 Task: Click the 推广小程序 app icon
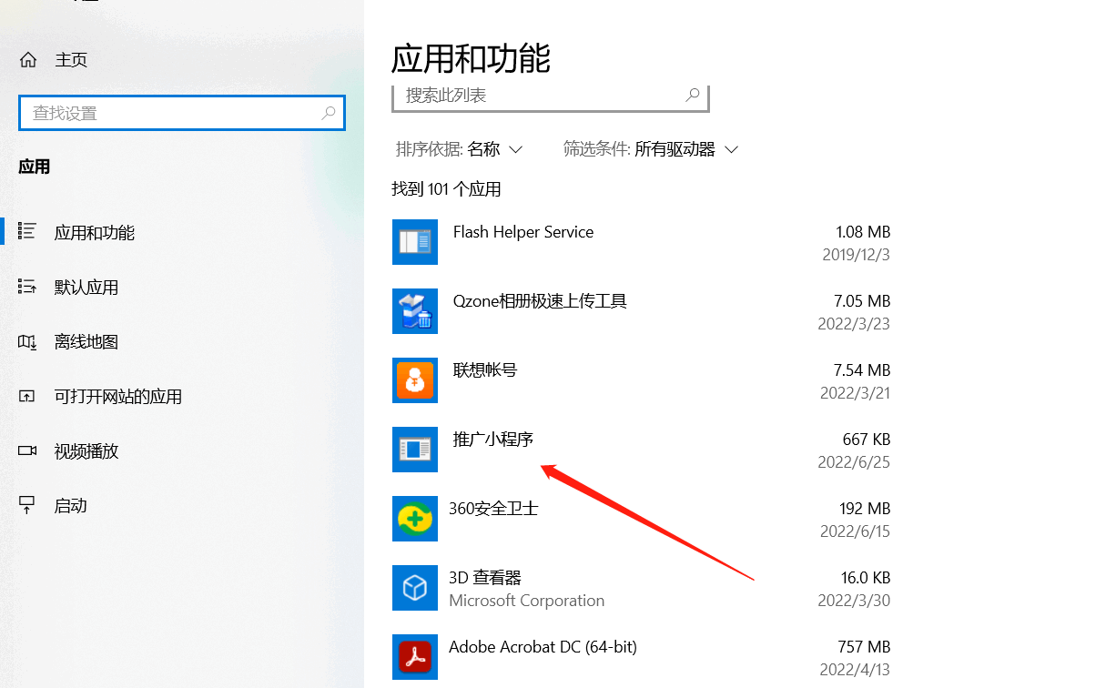click(415, 450)
